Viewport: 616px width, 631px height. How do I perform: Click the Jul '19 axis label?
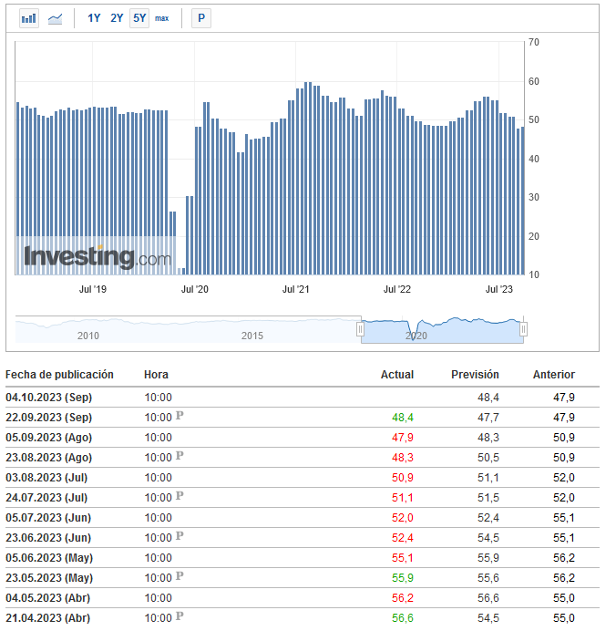(93, 289)
